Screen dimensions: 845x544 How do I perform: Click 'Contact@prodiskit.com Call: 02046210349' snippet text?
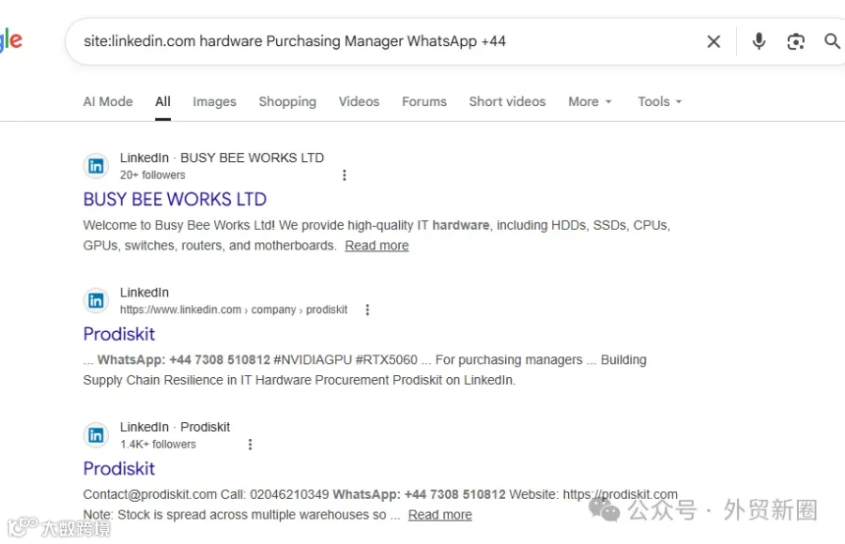click(206, 494)
